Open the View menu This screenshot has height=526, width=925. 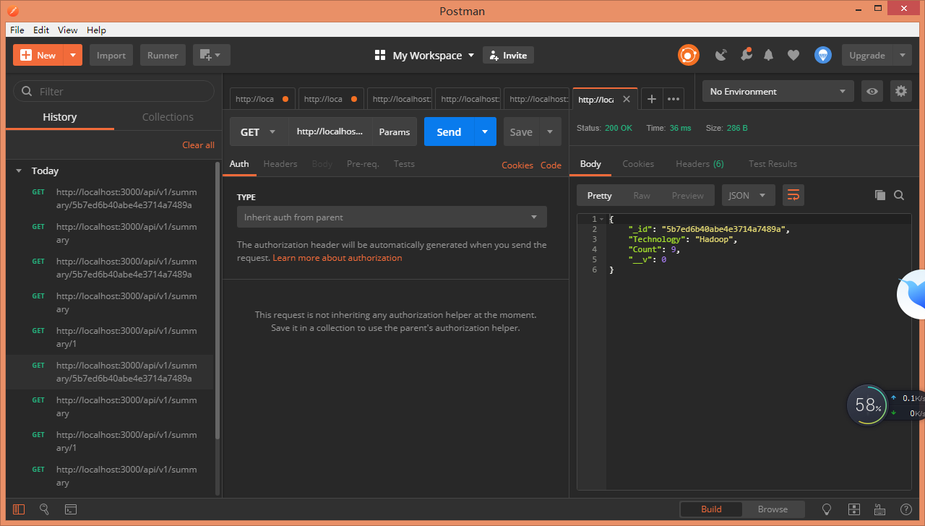[67, 30]
